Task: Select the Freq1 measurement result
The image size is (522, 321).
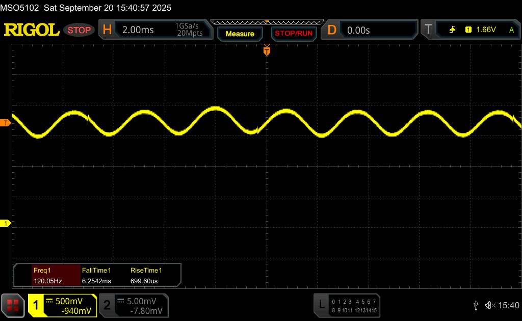Action: (x=47, y=275)
